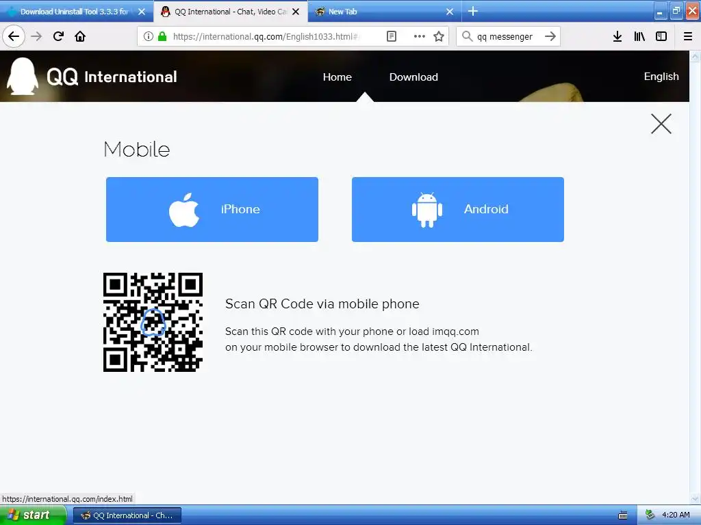Viewport: 701px width, 525px height.
Task: Open a new tab with plus button
Action: pyautogui.click(x=473, y=11)
